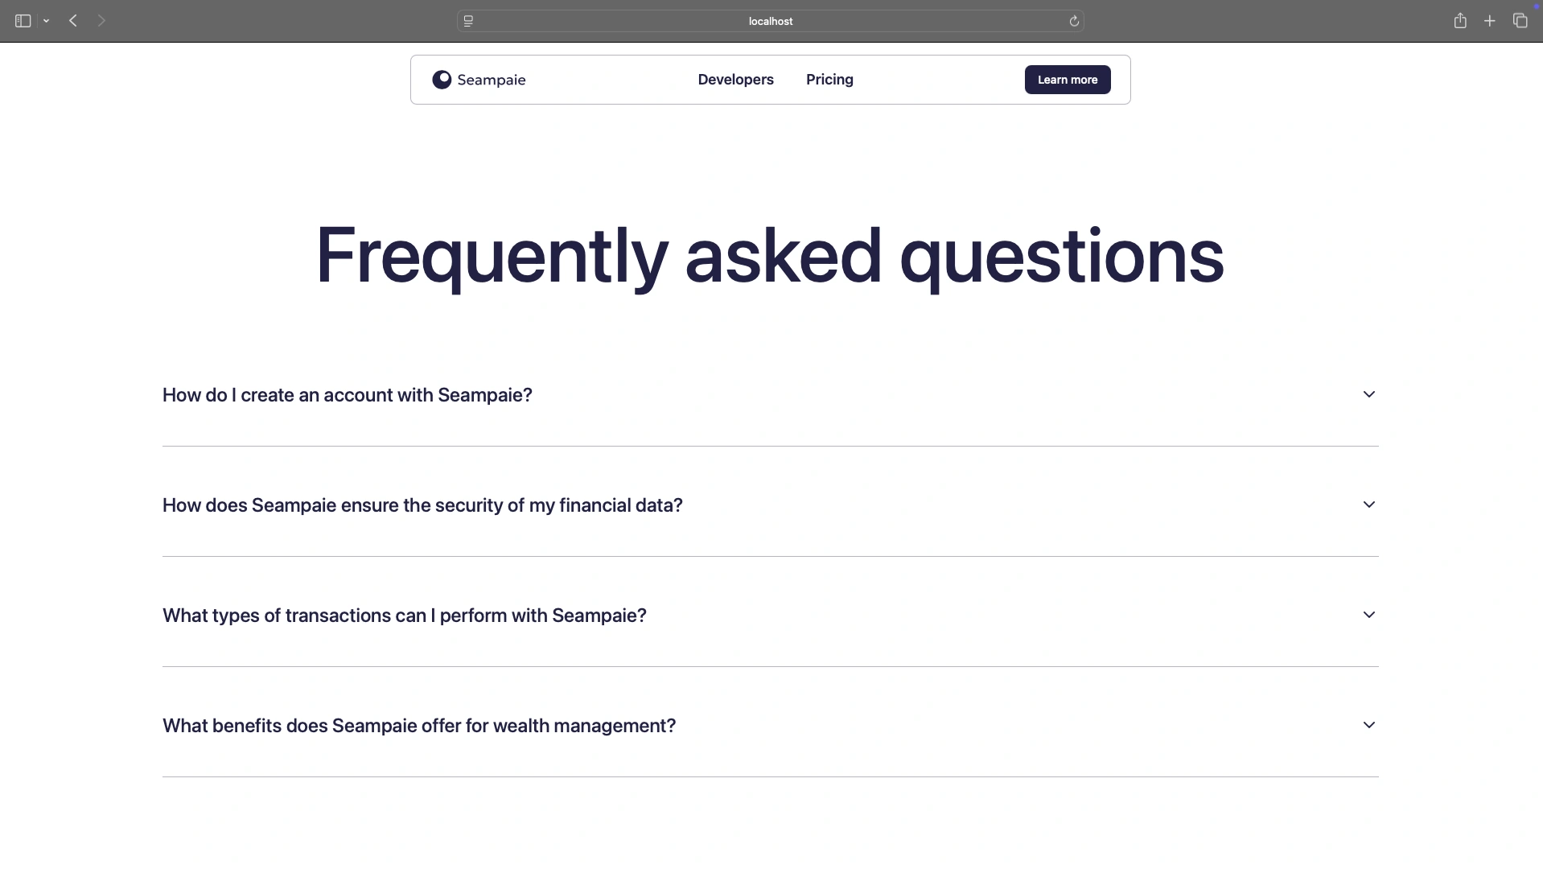Click the localhost address bar field
Image resolution: width=1543 pixels, height=869 pixels.
click(770, 22)
